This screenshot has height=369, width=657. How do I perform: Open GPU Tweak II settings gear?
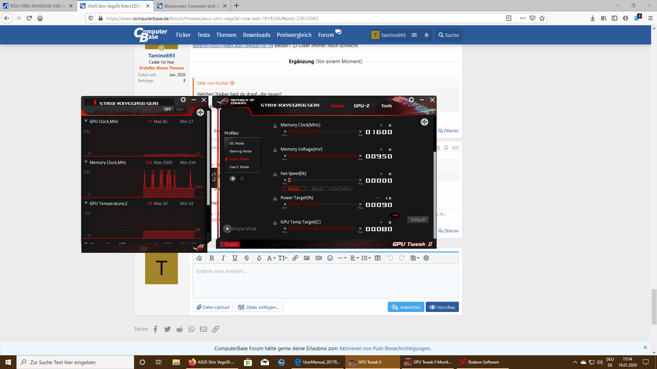pyautogui.click(x=411, y=100)
